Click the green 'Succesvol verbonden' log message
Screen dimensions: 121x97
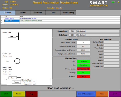(x=31, y=21)
